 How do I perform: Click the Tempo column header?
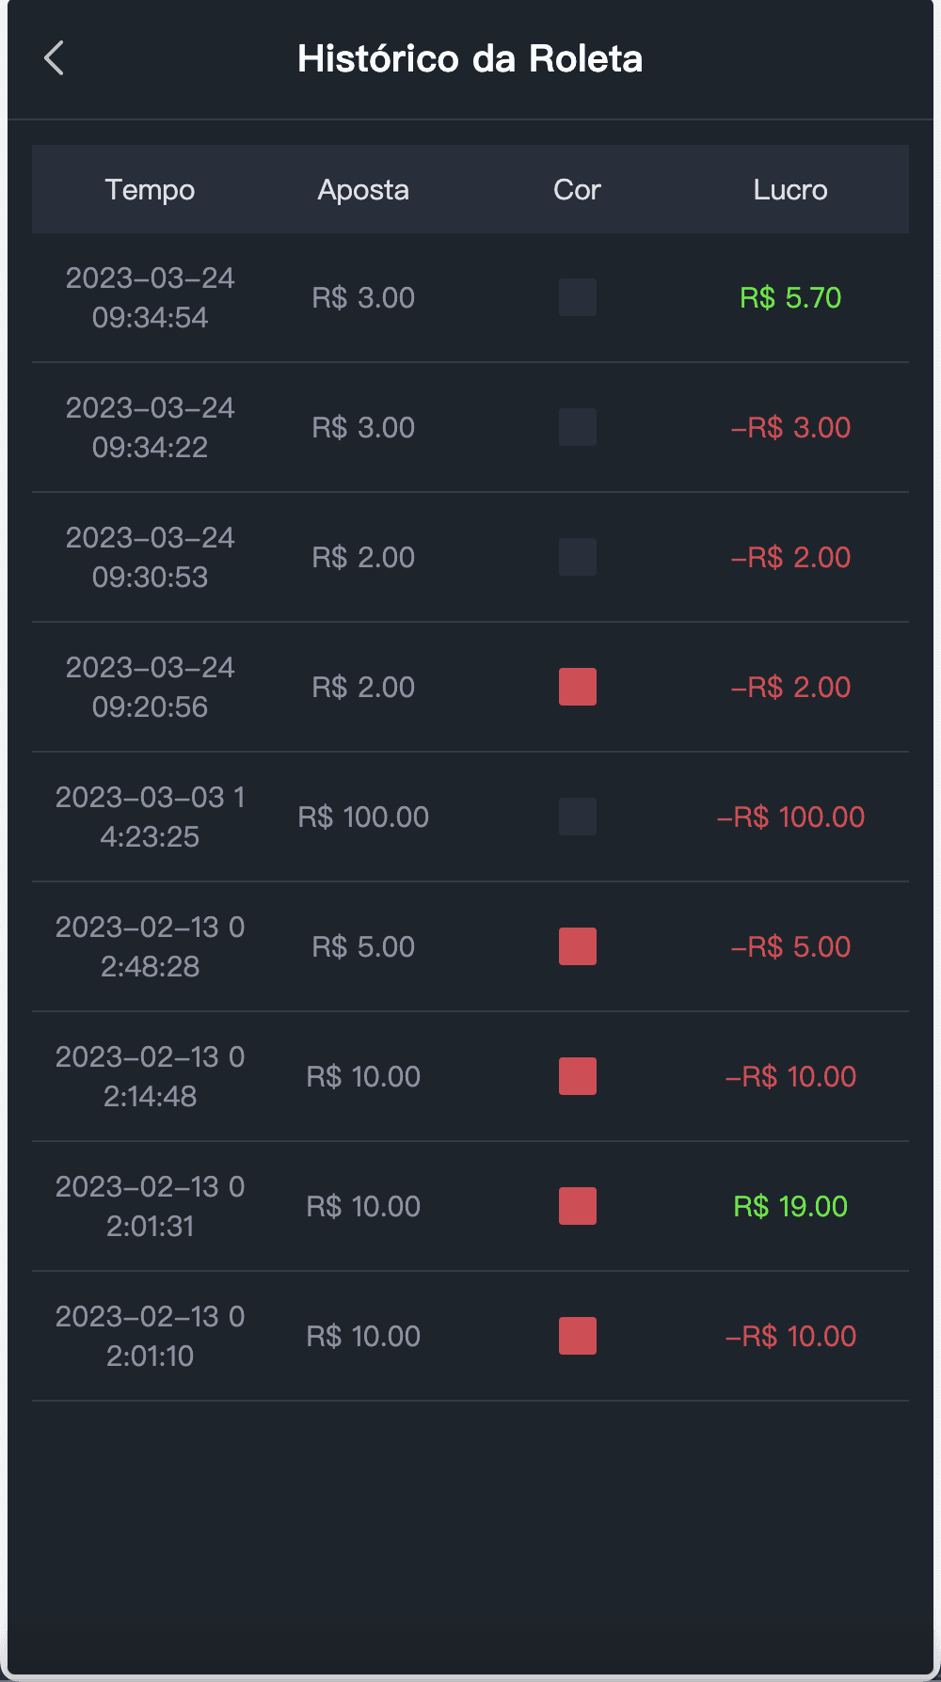(150, 190)
